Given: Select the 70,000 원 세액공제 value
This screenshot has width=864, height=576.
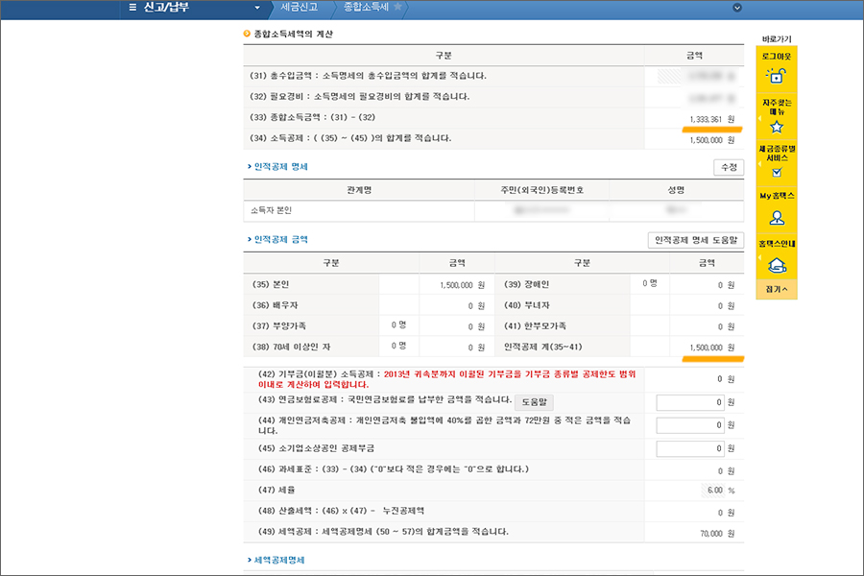Looking at the screenshot, I should pyautogui.click(x=717, y=534).
